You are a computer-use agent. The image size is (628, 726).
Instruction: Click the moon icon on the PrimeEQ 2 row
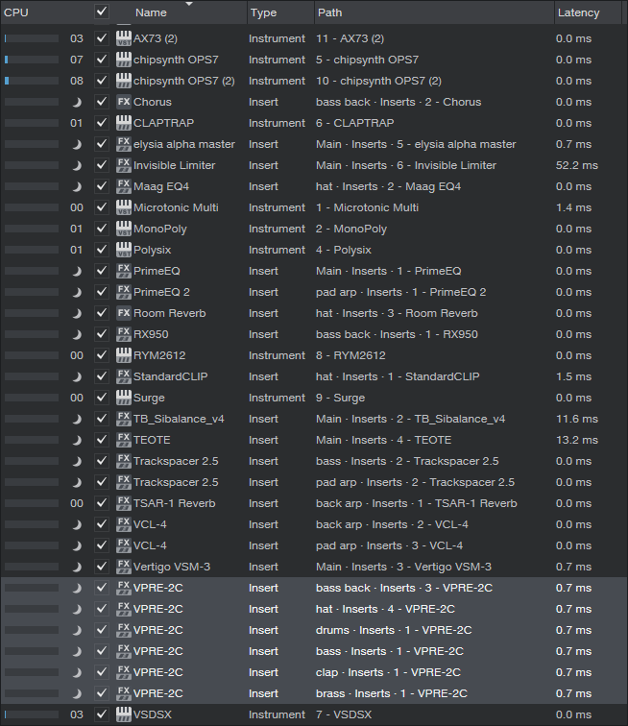(77, 293)
